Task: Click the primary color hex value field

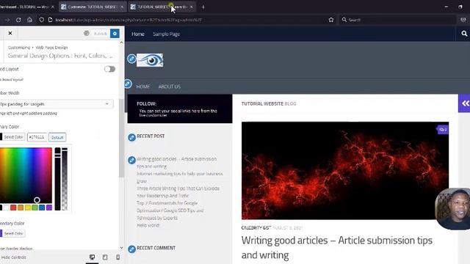Action: pyautogui.click(x=37, y=137)
